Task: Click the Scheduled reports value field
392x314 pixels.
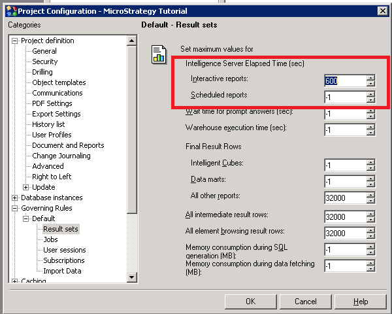Action: coord(345,97)
